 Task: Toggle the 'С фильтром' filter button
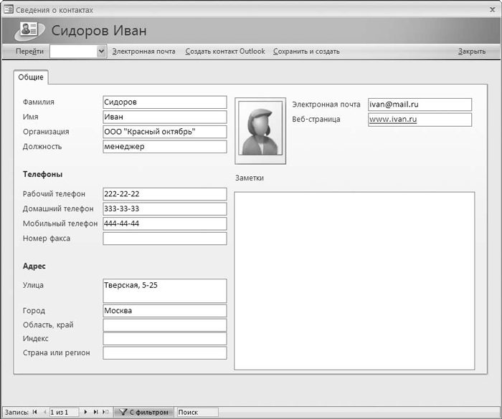coord(143,412)
